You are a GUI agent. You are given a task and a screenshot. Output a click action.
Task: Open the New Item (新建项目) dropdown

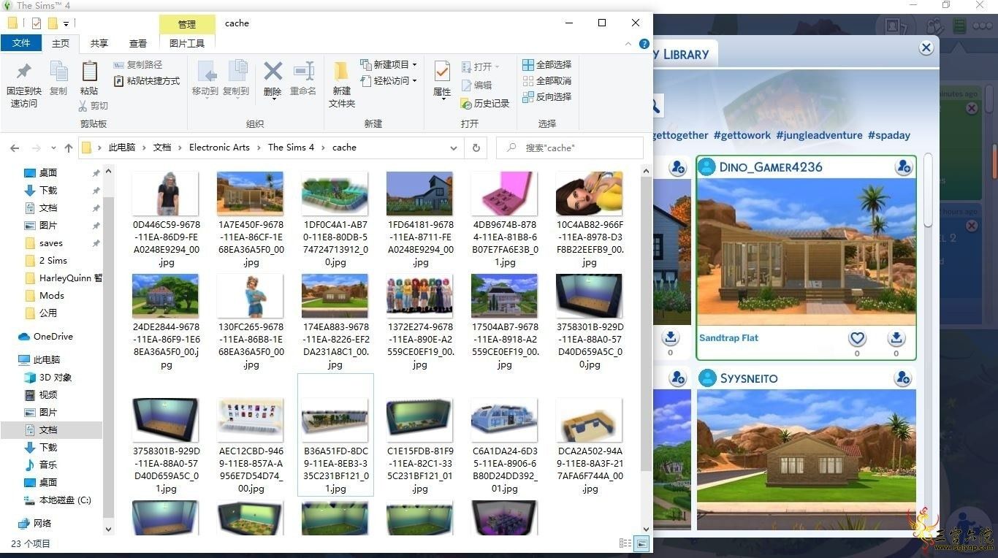pos(389,65)
